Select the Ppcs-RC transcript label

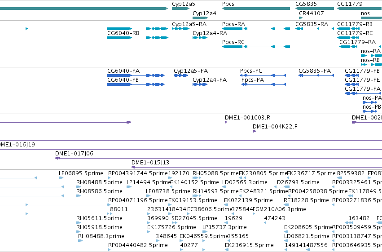[233, 42]
